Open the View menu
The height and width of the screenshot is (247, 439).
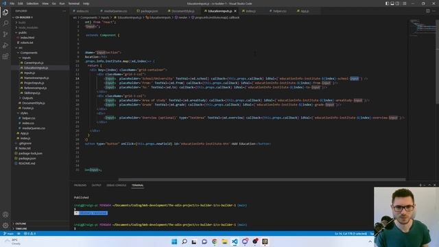45,3
